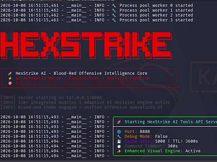The width and height of the screenshot is (217, 162).
Task: Click '150+ integrated modules' info text
Action: coord(47,102)
